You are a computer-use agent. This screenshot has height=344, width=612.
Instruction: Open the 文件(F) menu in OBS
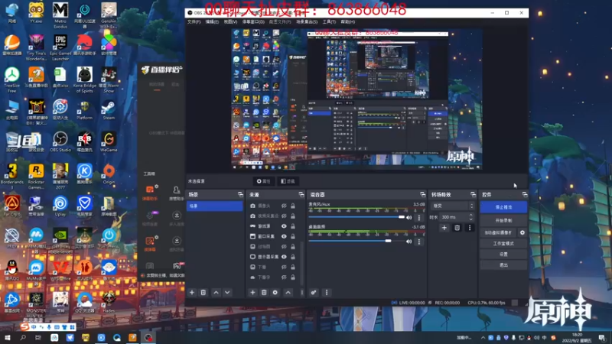click(194, 22)
